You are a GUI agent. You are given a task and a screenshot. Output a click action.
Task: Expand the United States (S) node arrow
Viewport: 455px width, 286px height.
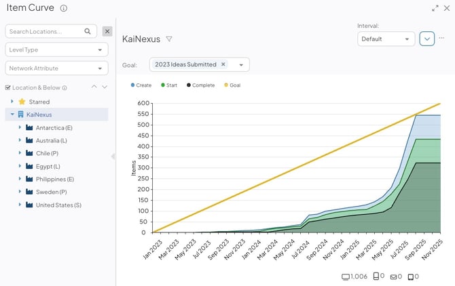coord(20,205)
